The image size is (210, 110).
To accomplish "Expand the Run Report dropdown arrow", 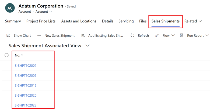I will click(207, 35).
